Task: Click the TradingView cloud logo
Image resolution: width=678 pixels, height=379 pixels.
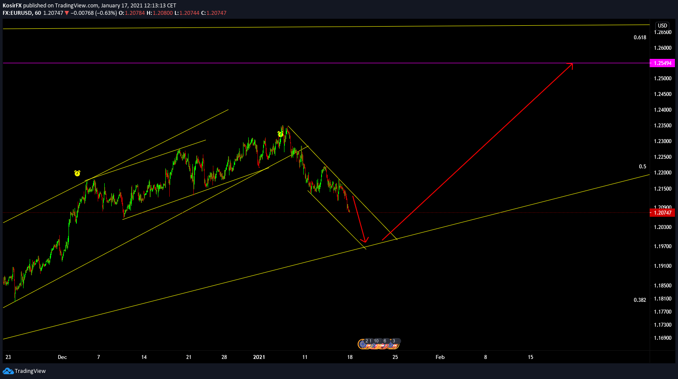Action: tap(8, 371)
